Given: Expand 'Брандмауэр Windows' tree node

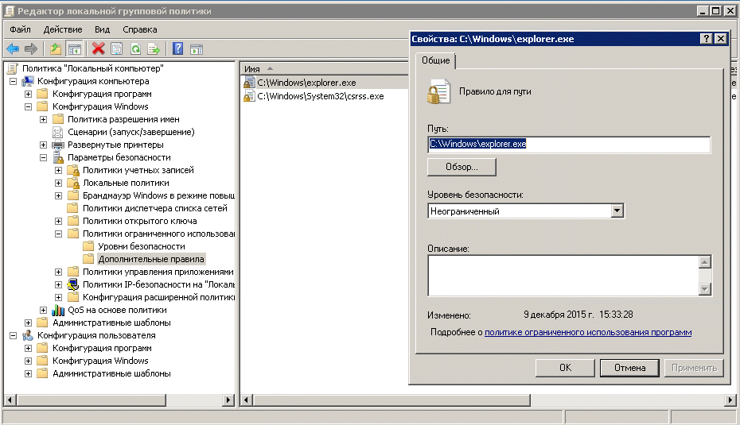Looking at the screenshot, I should click(59, 195).
